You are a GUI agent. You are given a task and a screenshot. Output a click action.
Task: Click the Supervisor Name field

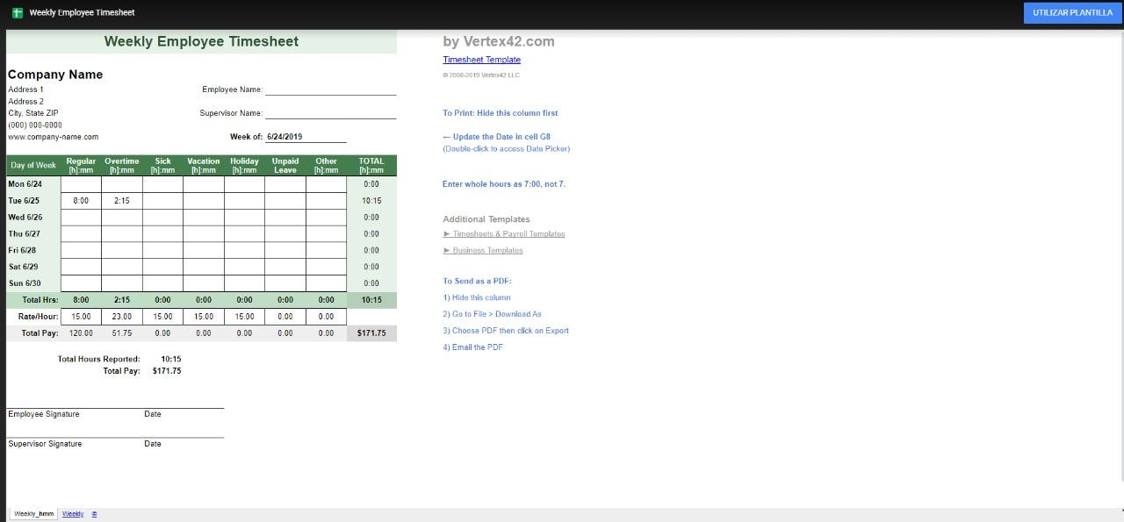[330, 113]
